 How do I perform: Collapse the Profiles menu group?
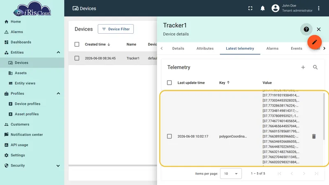[x=58, y=94]
